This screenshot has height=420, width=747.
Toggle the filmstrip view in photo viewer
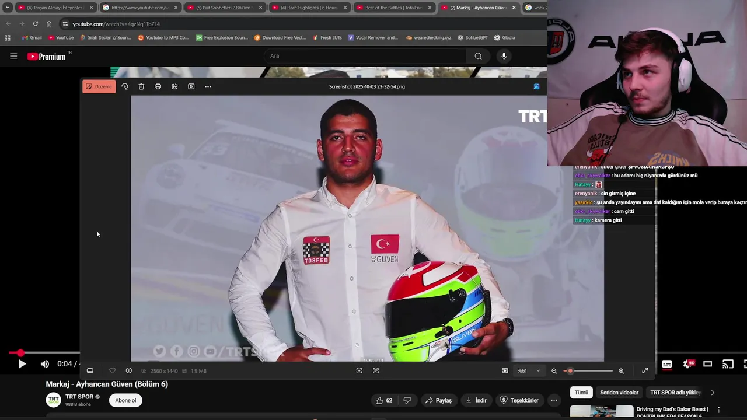click(90, 370)
